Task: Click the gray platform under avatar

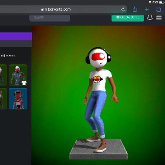Action: click(99, 149)
